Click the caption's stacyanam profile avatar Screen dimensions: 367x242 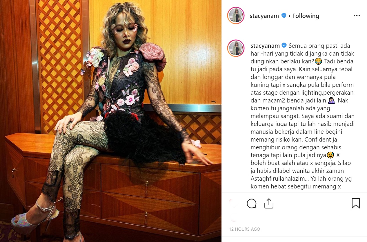pyautogui.click(x=236, y=48)
